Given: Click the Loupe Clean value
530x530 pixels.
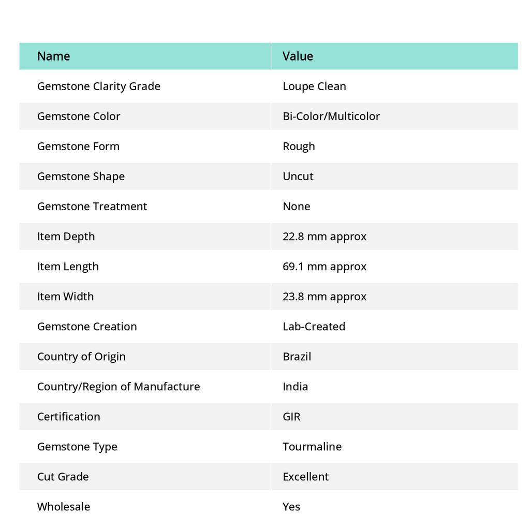Looking at the screenshot, I should pyautogui.click(x=314, y=86).
